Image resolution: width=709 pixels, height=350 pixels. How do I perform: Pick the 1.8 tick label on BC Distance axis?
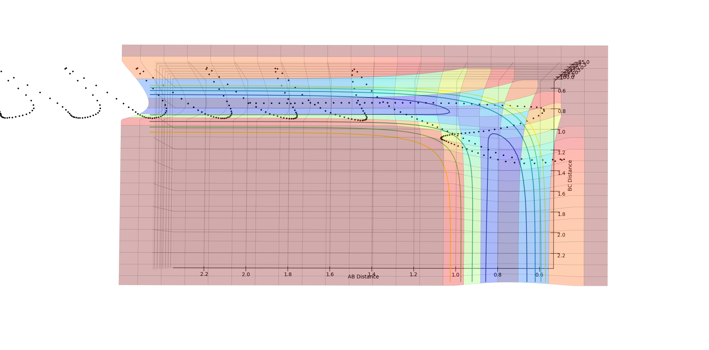point(562,214)
